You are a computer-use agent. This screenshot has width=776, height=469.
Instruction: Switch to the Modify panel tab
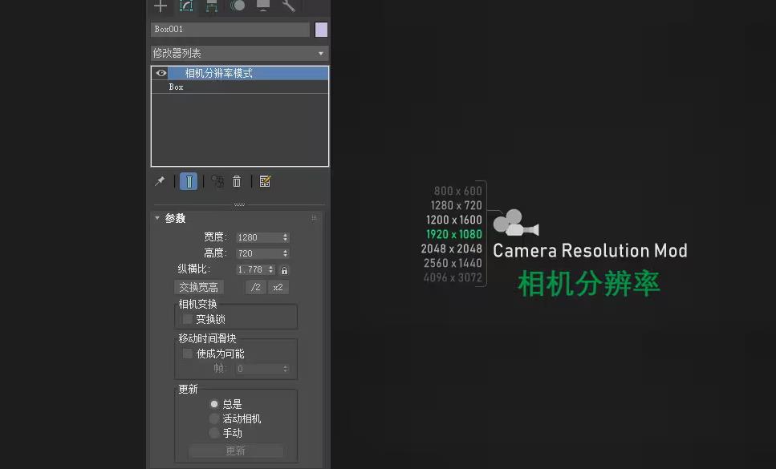(186, 6)
